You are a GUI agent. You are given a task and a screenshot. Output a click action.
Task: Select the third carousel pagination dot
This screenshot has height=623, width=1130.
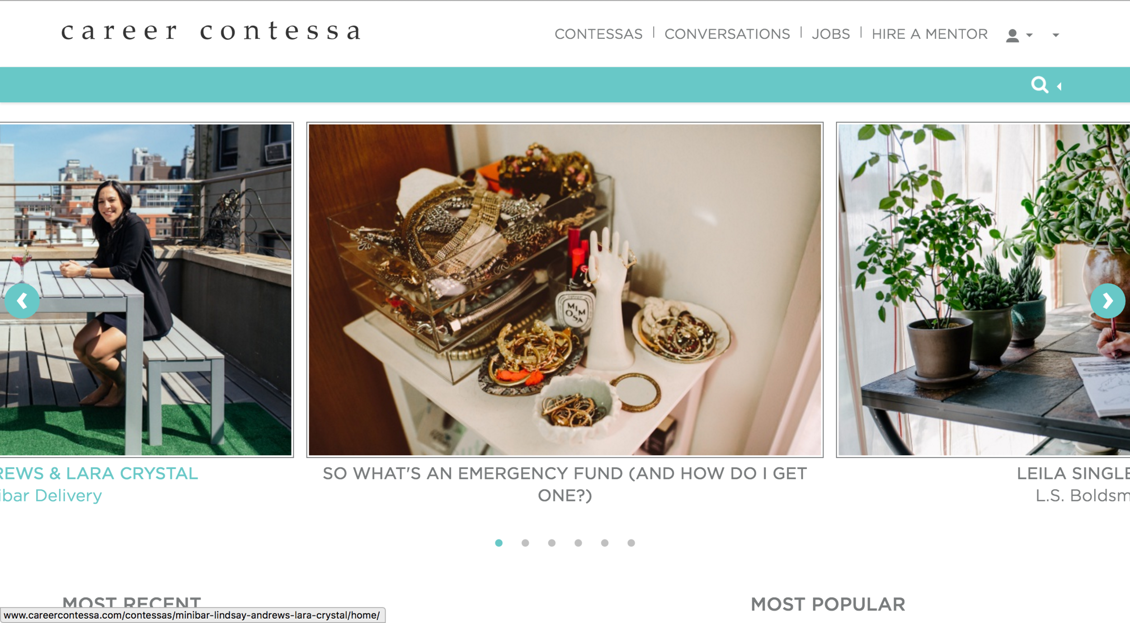pyautogui.click(x=551, y=543)
